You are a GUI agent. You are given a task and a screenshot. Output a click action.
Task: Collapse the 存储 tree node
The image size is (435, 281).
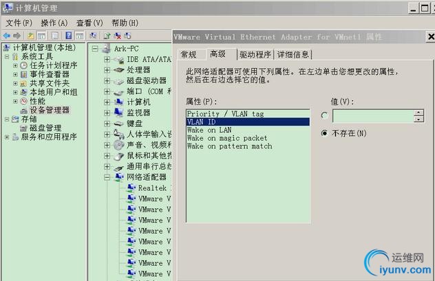pyautogui.click(x=7, y=119)
